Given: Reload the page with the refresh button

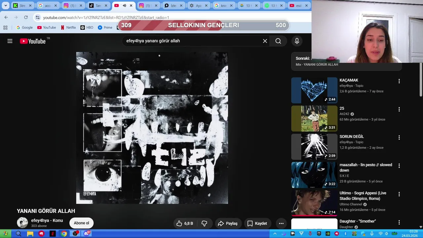Looking at the screenshot, I should click(26, 17).
